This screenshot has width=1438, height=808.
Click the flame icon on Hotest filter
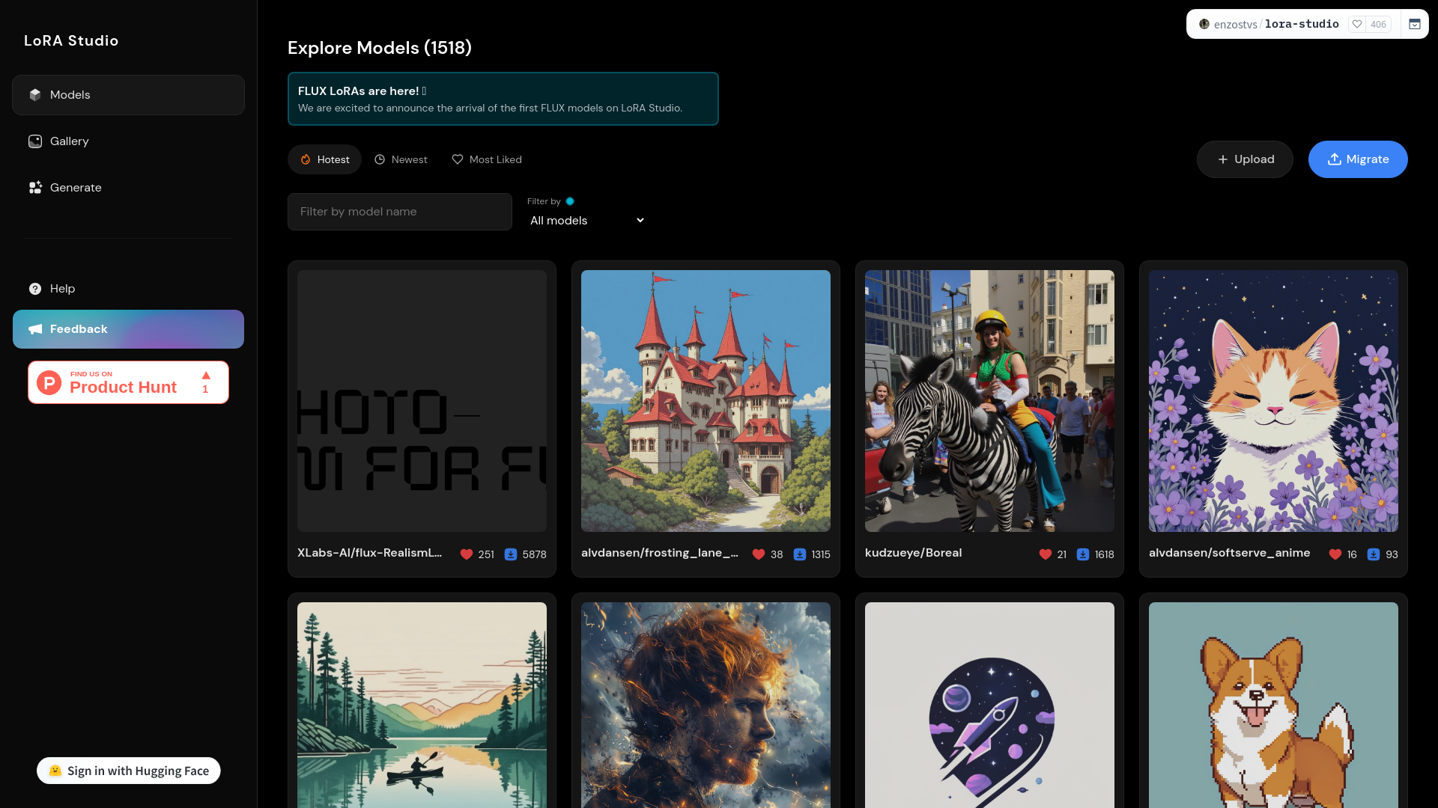coord(305,159)
